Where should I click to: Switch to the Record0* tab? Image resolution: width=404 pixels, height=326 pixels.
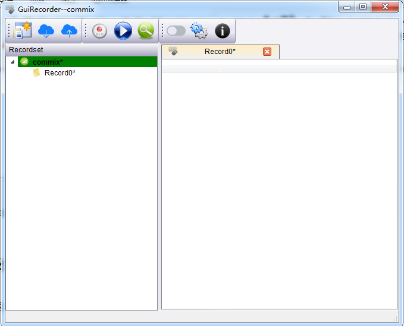[x=220, y=52]
